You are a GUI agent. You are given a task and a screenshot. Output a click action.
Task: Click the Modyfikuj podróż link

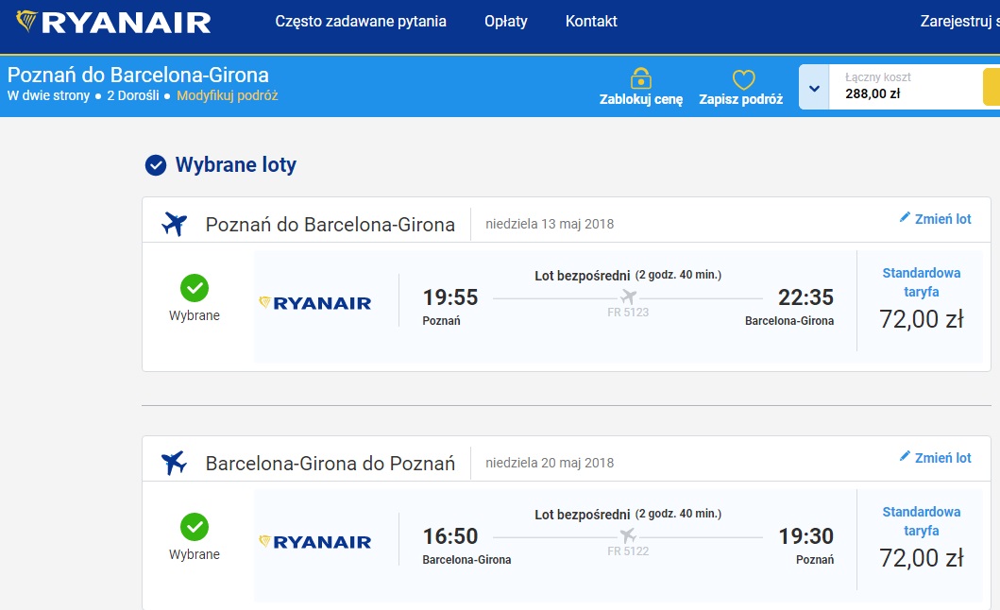click(227, 95)
